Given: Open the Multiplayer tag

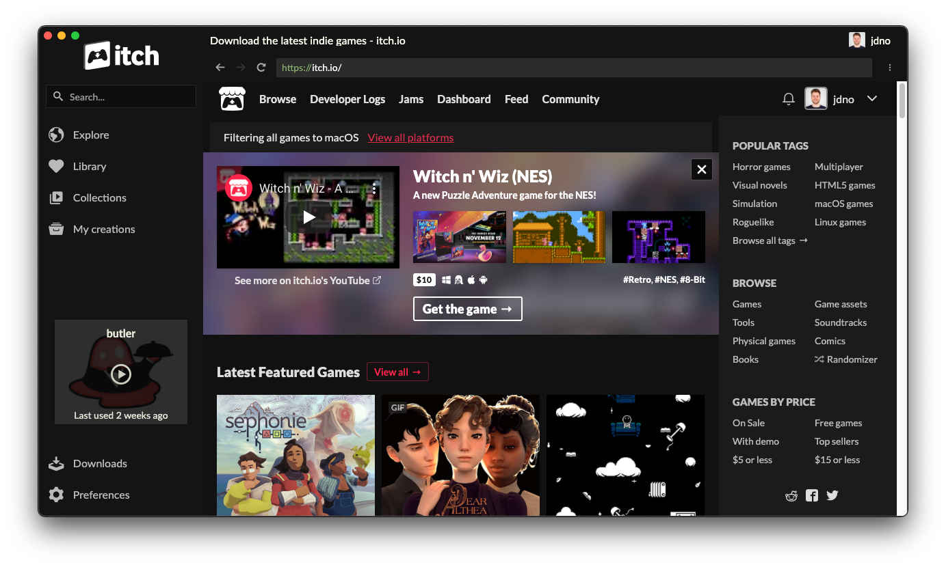Looking at the screenshot, I should (839, 167).
